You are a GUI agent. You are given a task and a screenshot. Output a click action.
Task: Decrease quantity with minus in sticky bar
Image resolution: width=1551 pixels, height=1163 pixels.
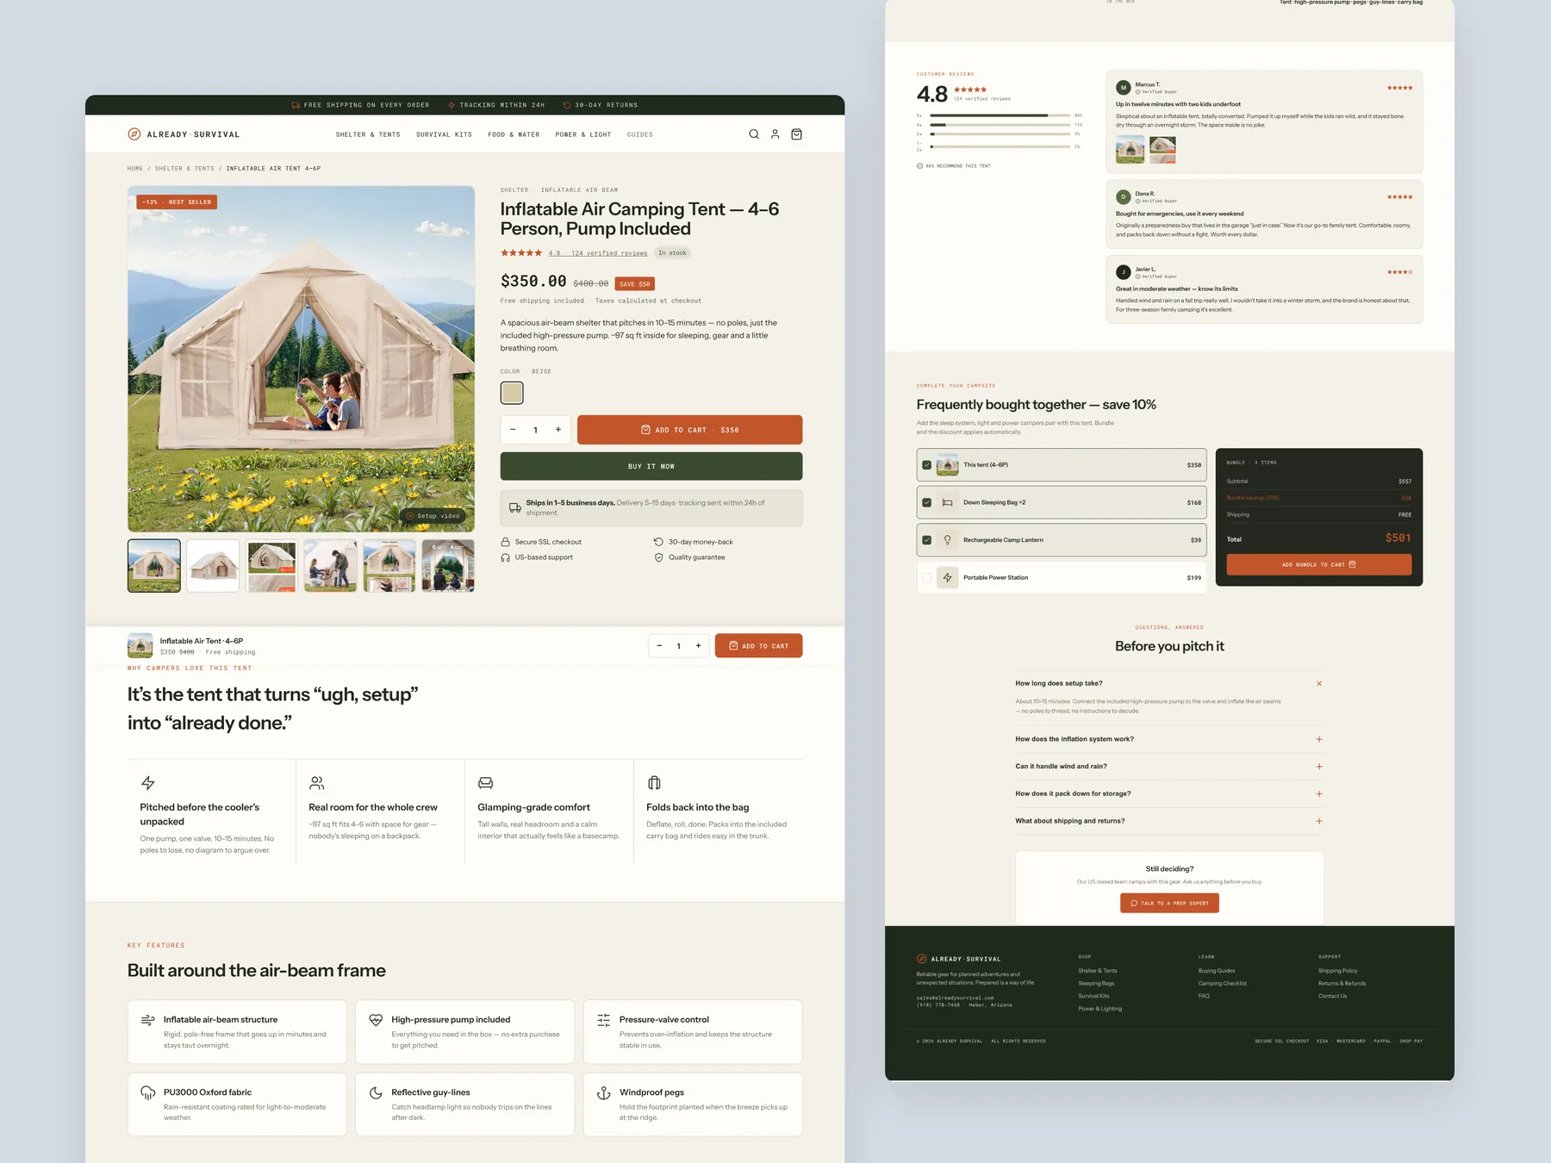click(659, 646)
